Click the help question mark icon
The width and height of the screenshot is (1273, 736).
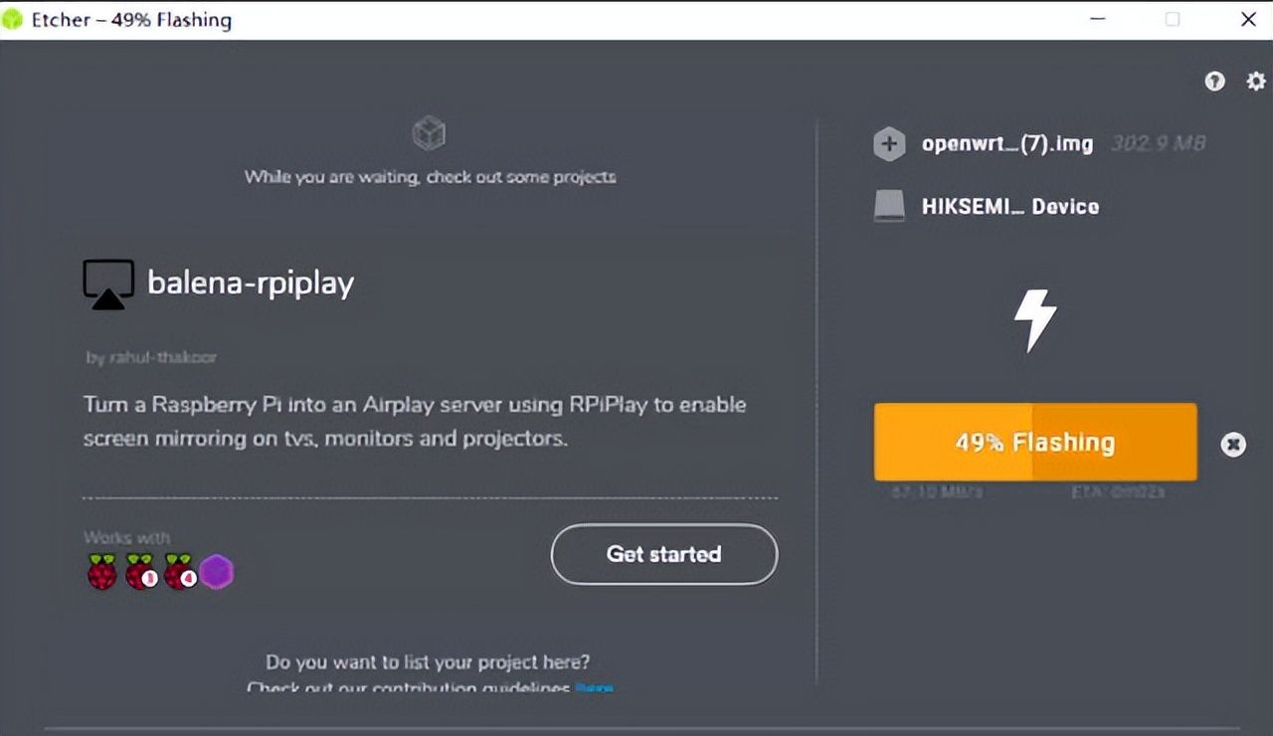1214,82
